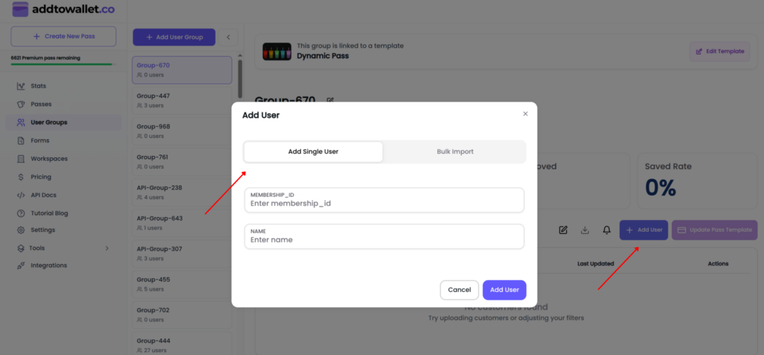Switch to the Bulk Import tab

point(455,151)
